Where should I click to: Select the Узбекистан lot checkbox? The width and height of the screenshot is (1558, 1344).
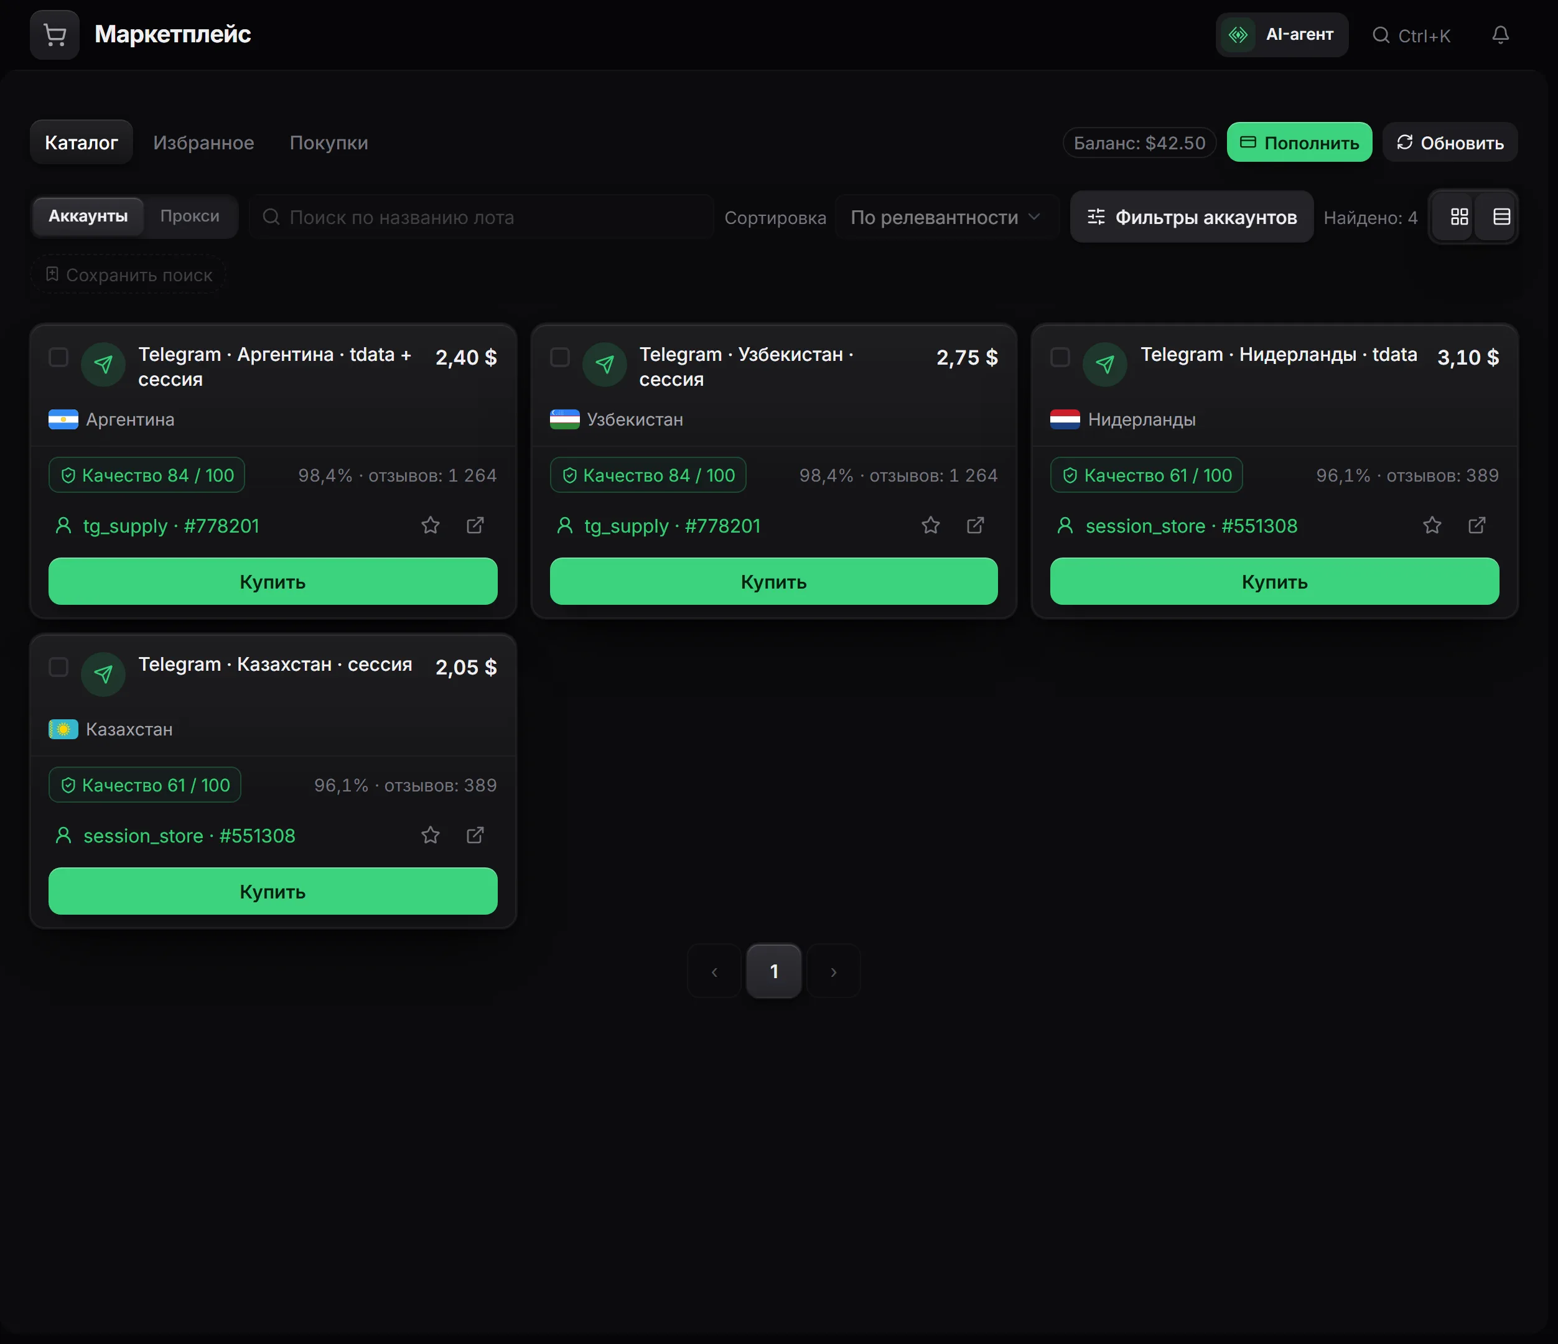pyautogui.click(x=559, y=357)
